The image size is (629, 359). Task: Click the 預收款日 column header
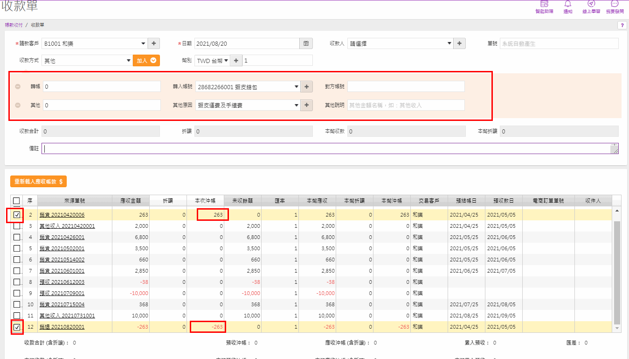tap(504, 201)
